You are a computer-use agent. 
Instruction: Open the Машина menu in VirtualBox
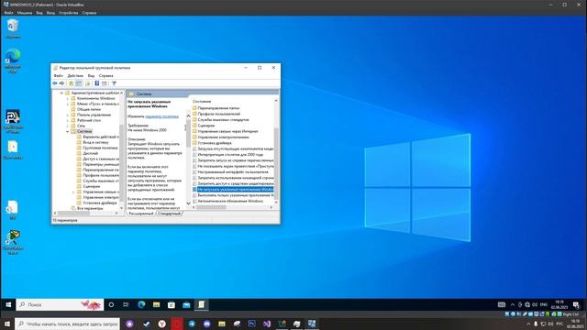(x=25, y=13)
